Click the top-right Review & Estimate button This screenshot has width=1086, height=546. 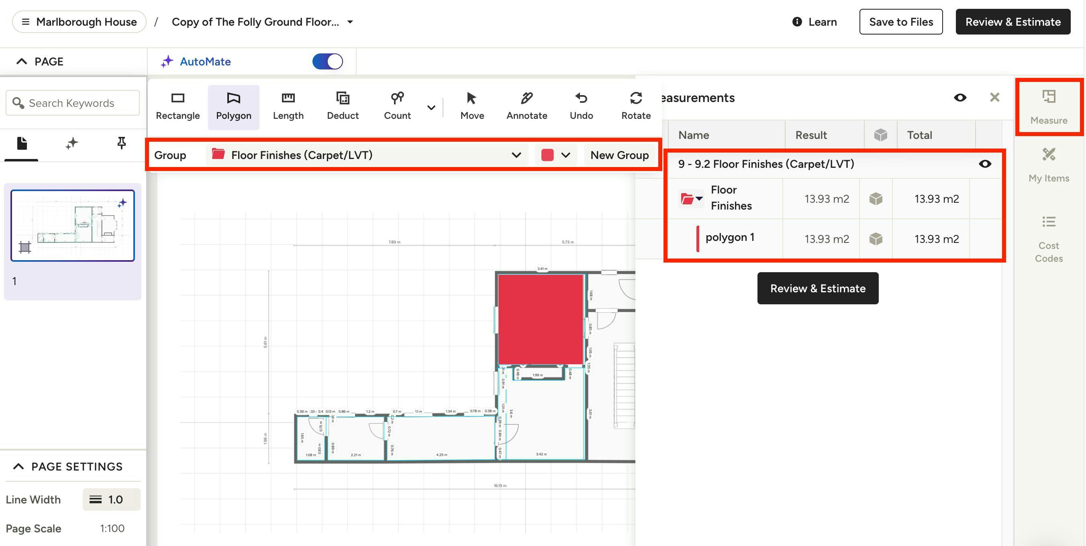tap(1013, 22)
